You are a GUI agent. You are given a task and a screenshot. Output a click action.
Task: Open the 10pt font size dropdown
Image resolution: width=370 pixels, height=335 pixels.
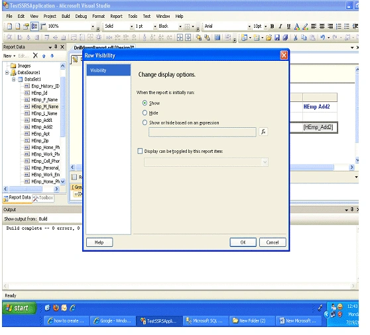point(265,26)
